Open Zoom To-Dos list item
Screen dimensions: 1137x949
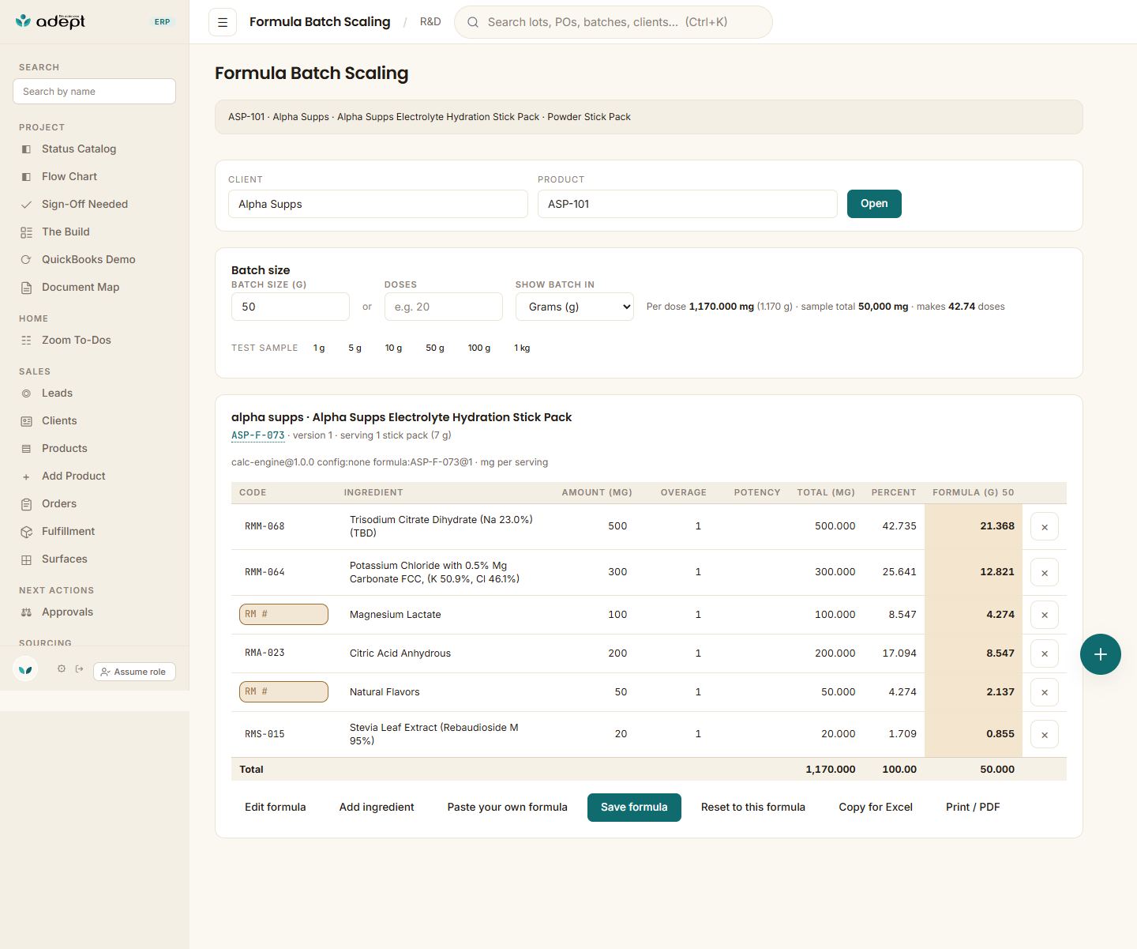[x=77, y=340]
